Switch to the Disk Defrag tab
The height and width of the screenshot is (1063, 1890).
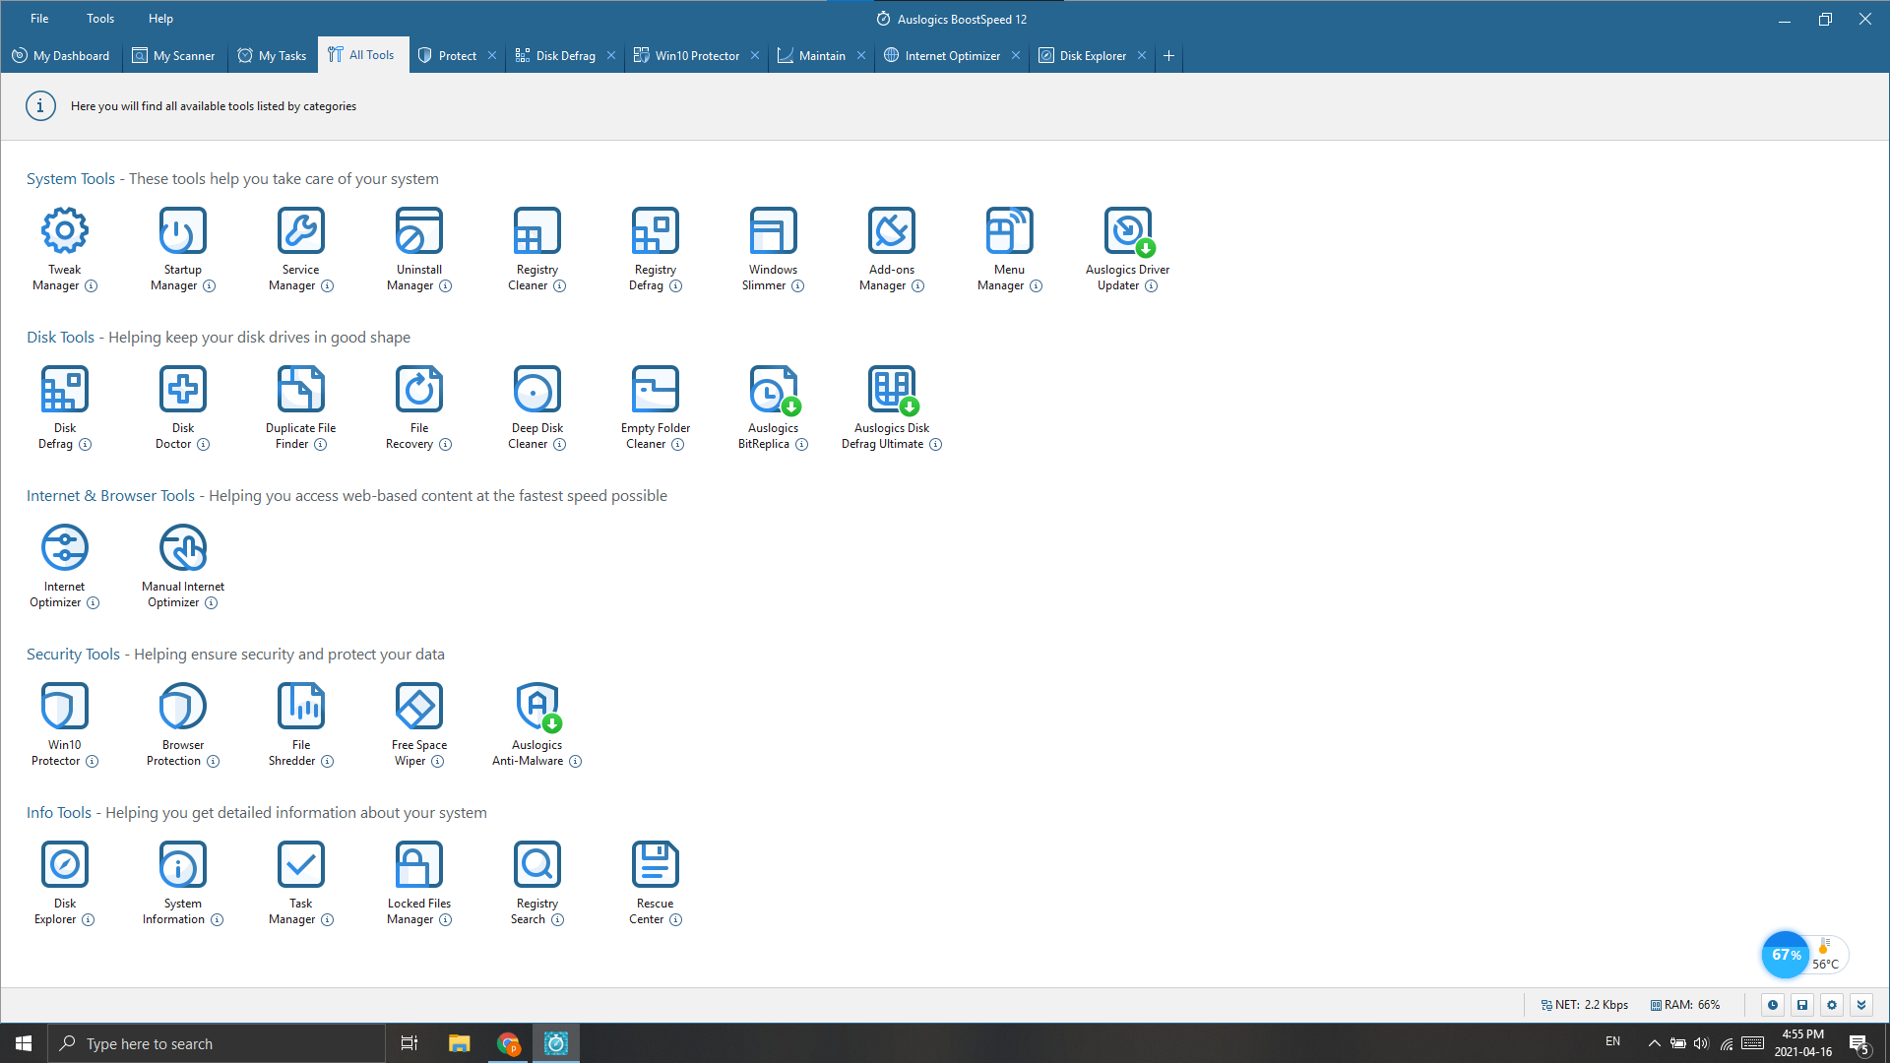coord(565,56)
